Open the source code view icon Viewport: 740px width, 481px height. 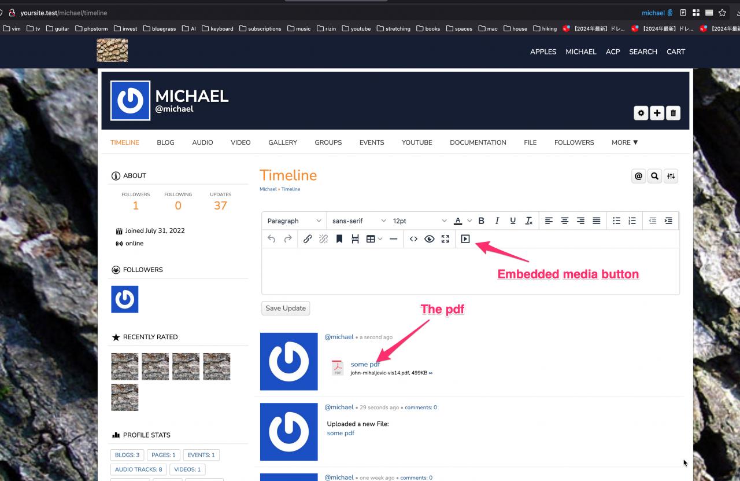(413, 239)
